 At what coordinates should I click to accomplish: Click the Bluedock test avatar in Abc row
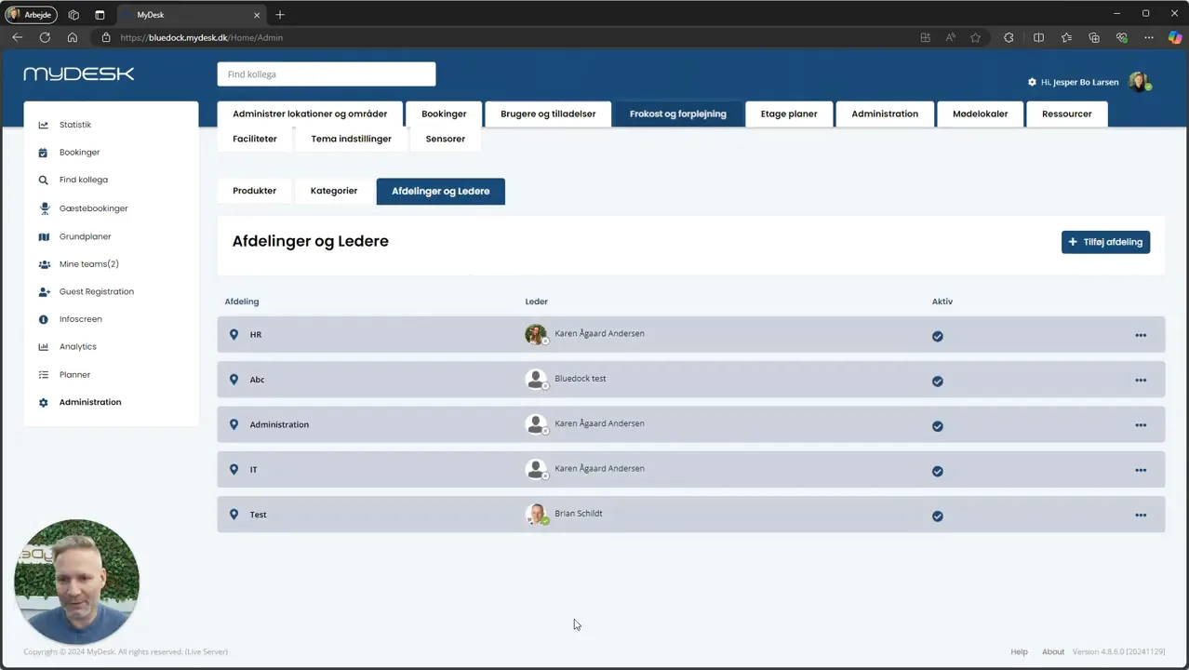pyautogui.click(x=536, y=380)
